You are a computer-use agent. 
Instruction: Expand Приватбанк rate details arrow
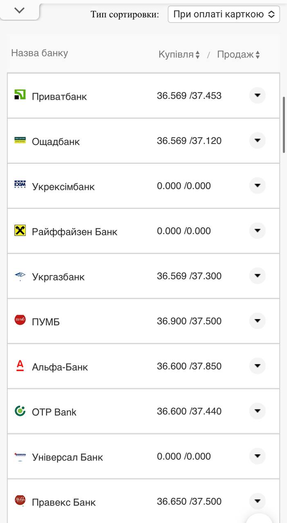[257, 96]
